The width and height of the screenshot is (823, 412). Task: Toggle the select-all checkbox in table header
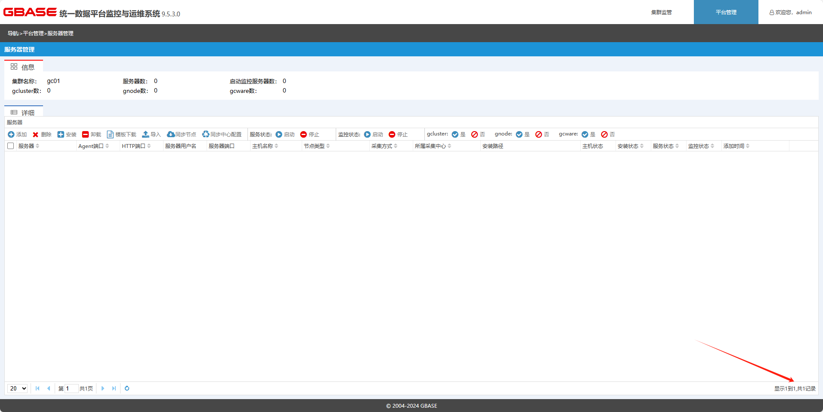coord(11,146)
